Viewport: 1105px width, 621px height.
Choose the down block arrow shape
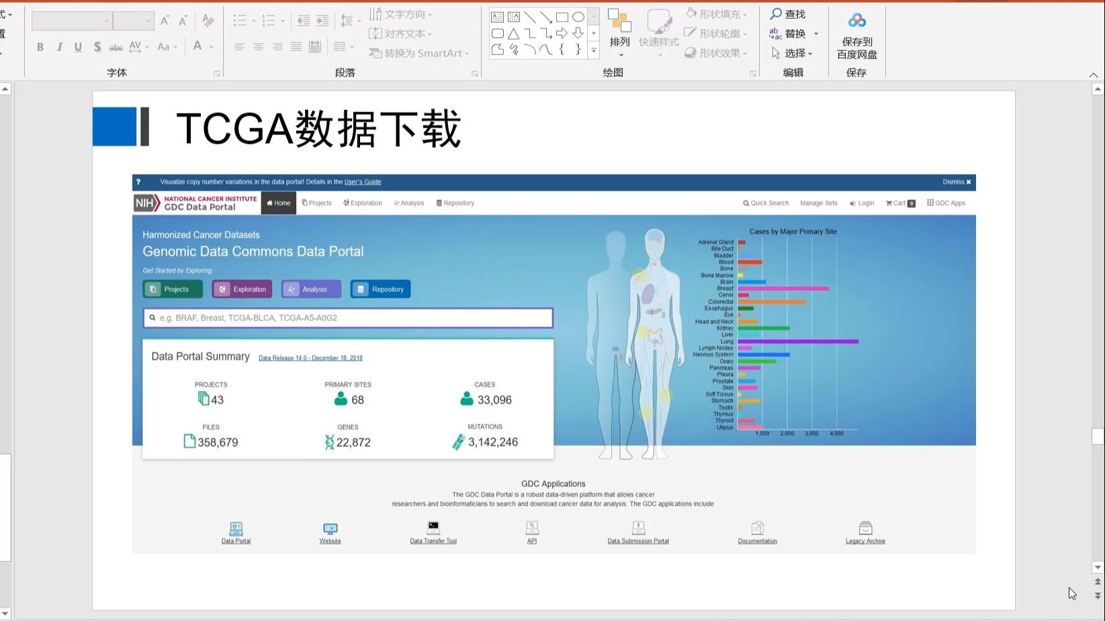(578, 33)
